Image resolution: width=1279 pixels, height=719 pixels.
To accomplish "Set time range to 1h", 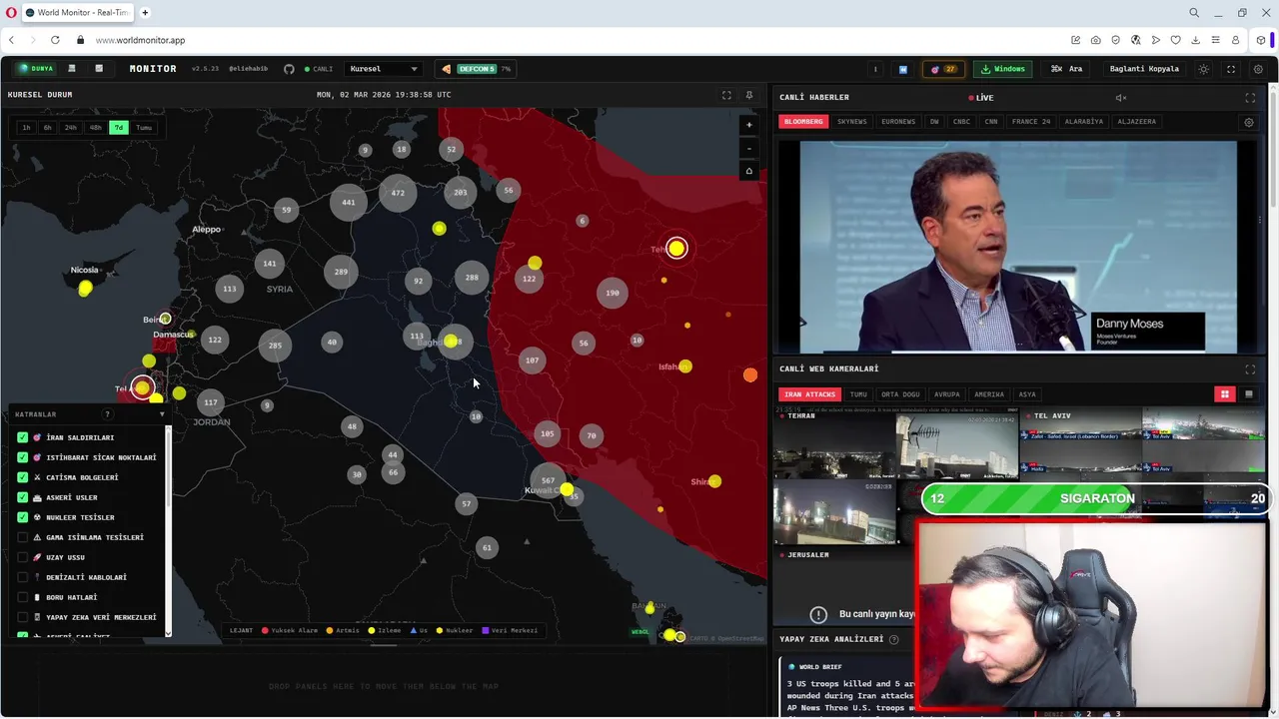I will (27, 128).
